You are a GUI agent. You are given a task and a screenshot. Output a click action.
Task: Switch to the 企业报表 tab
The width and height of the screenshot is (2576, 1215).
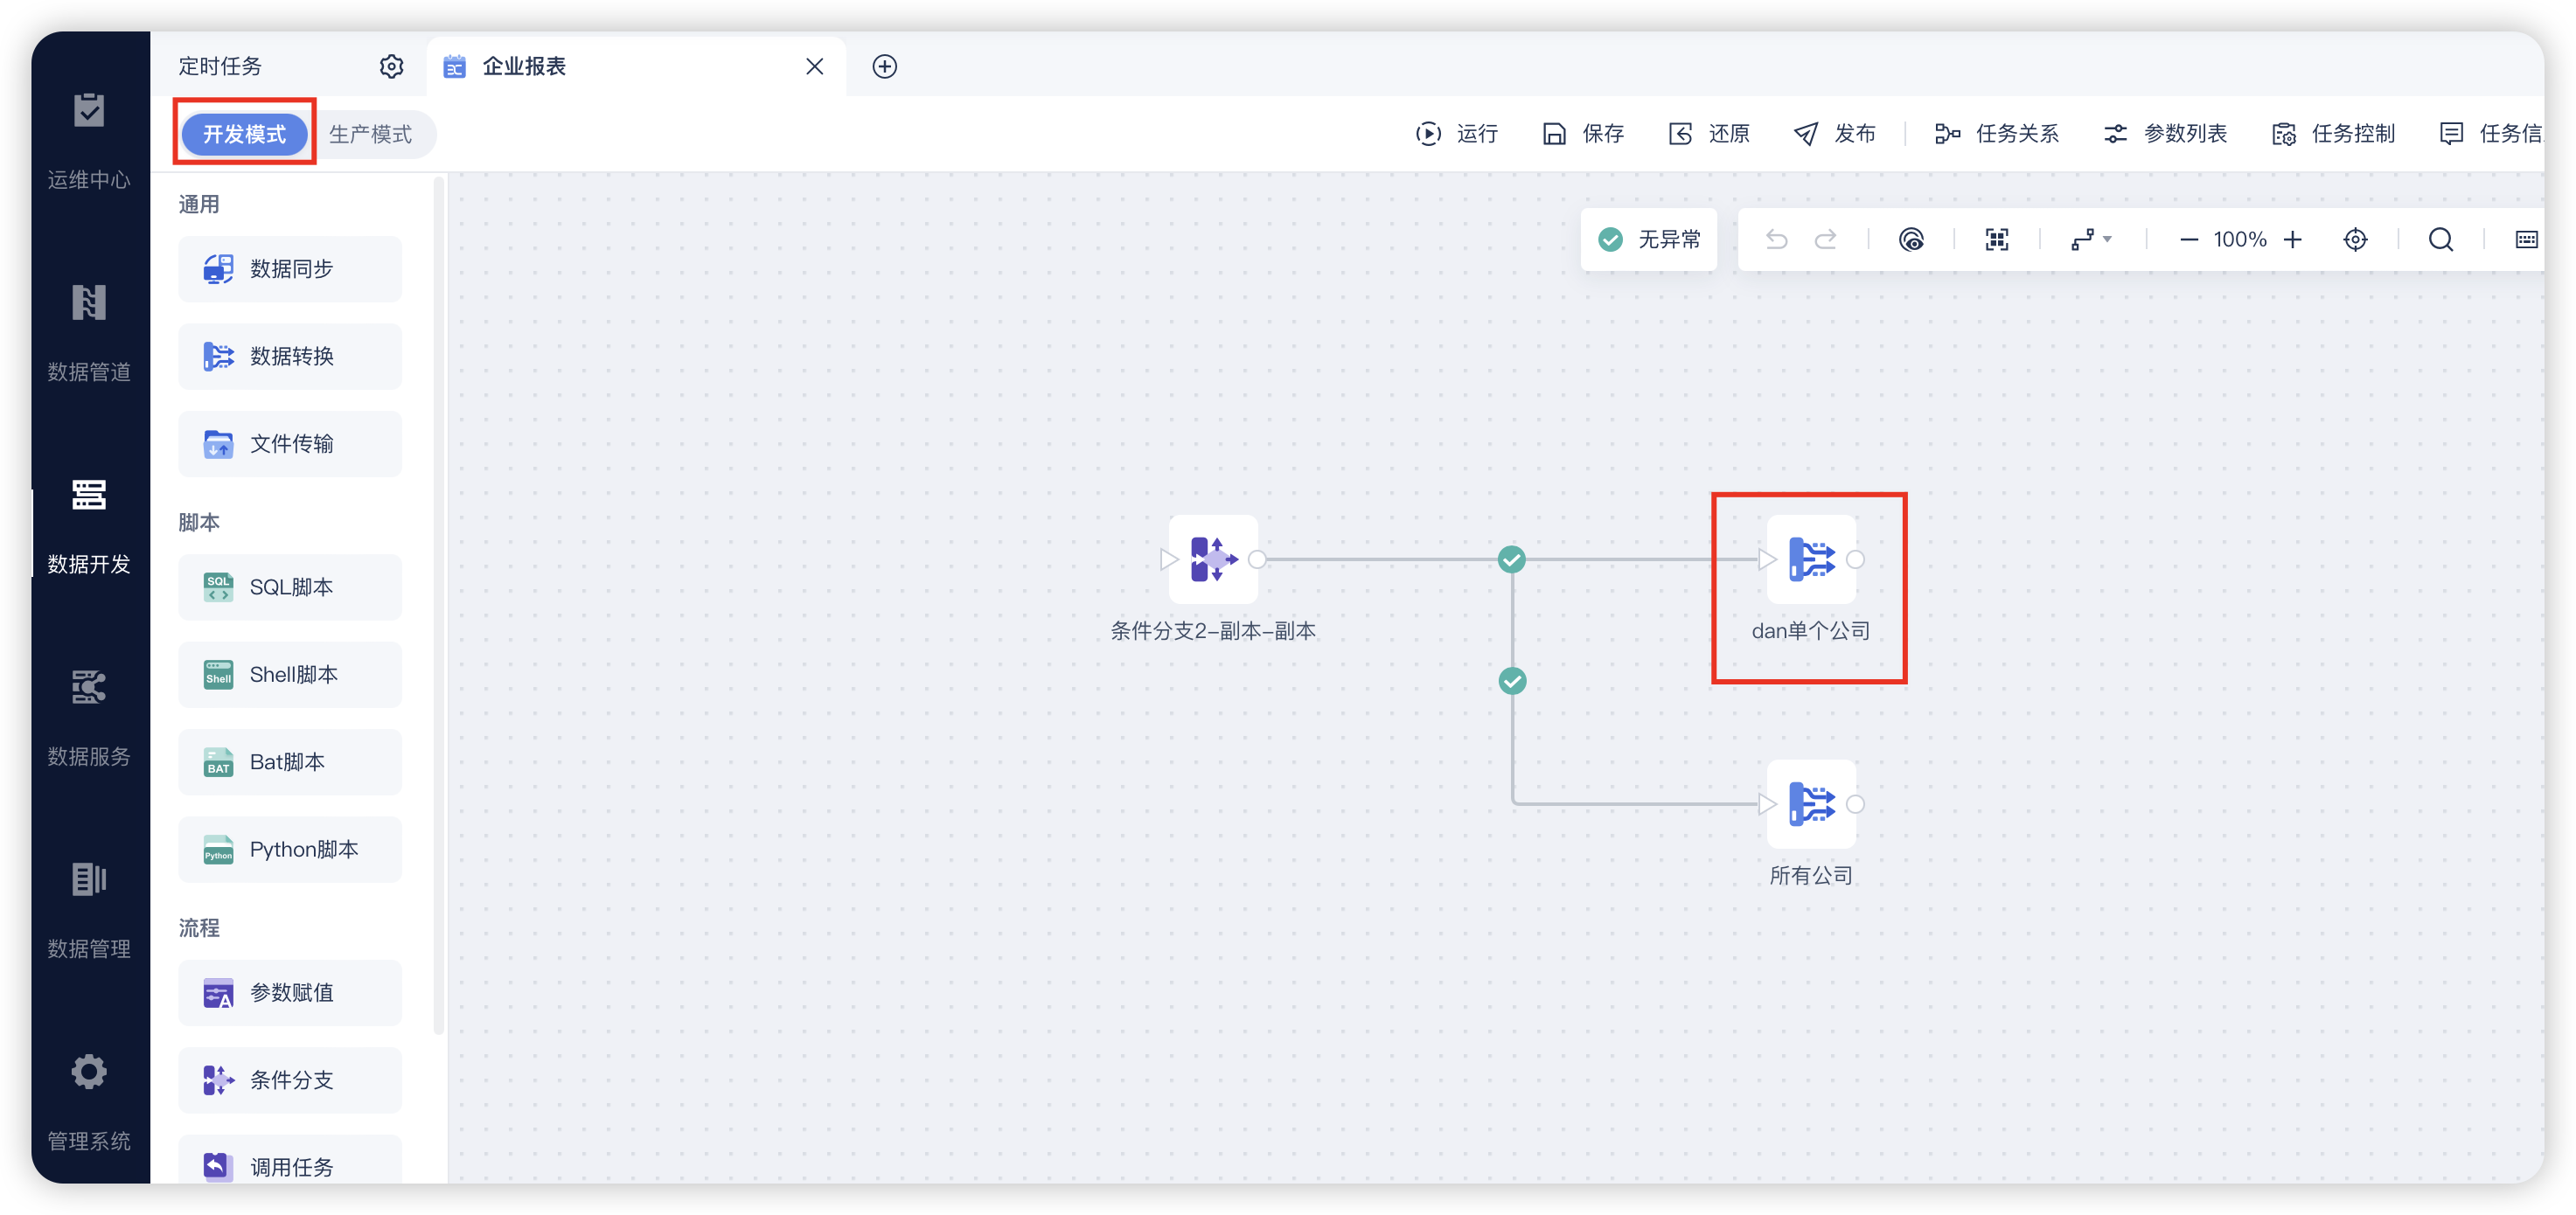(524, 66)
